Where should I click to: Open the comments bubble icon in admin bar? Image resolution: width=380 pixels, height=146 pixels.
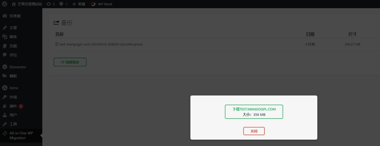tap(61, 4)
